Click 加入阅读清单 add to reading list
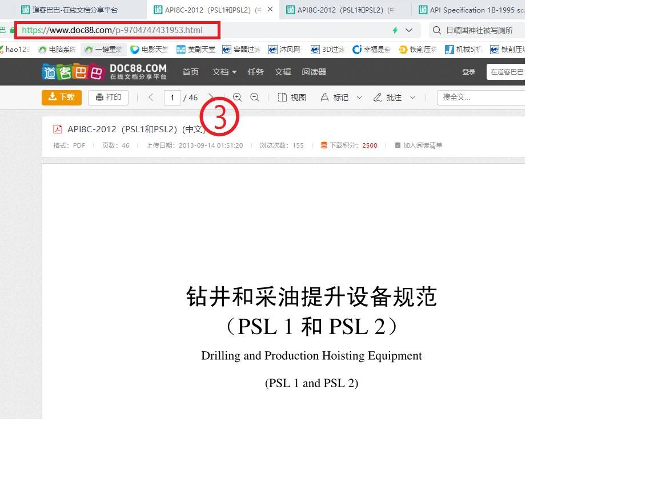The height and width of the screenshot is (488, 658). [419, 145]
